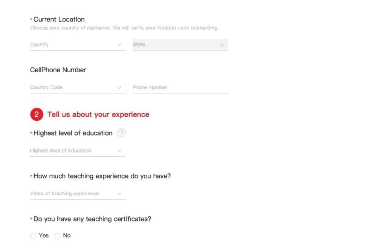Click the "Tell us about your experience" heading

[98, 114]
